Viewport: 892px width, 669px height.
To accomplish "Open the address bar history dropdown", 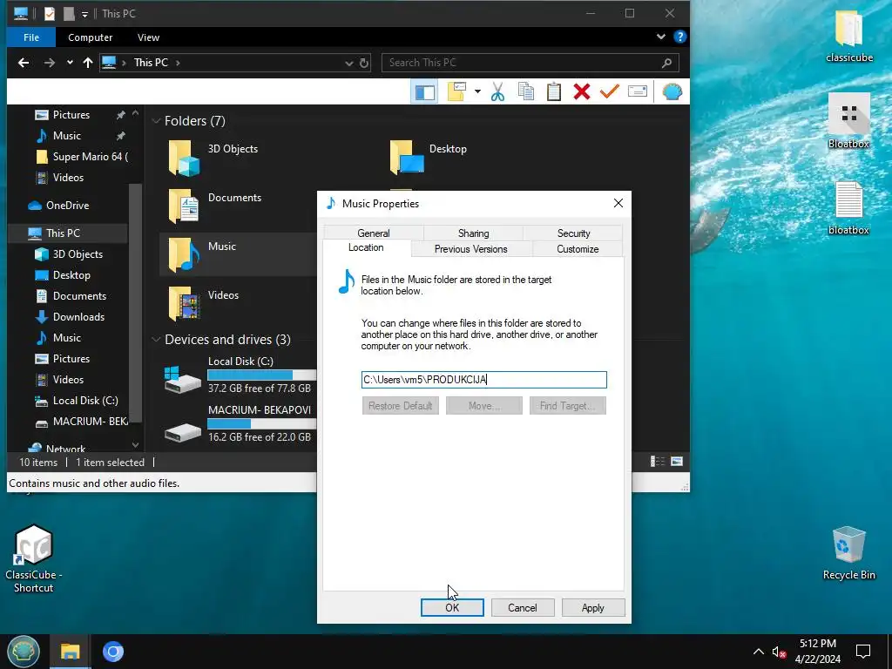I will click(x=348, y=63).
